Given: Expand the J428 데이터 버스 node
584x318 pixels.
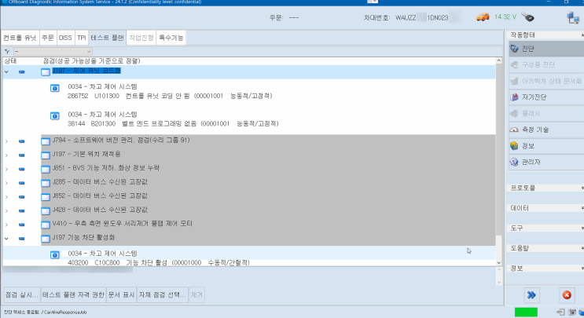Looking at the screenshot, I should (6, 211).
